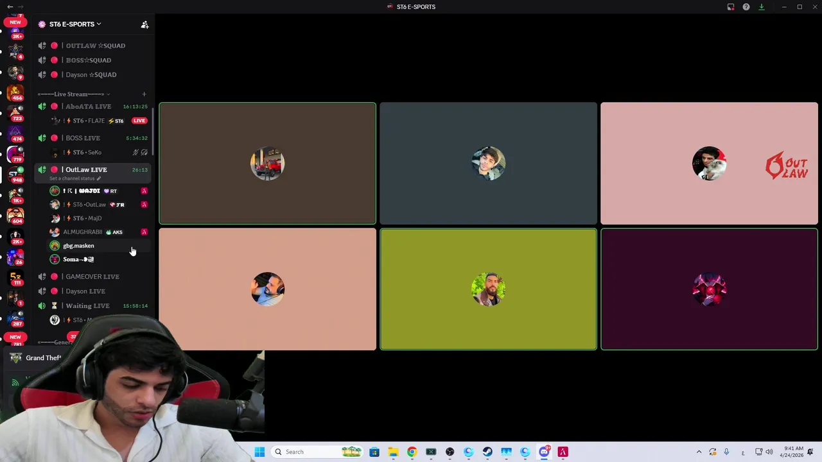Open Discord help question mark
This screenshot has width=822, height=462.
[746, 7]
